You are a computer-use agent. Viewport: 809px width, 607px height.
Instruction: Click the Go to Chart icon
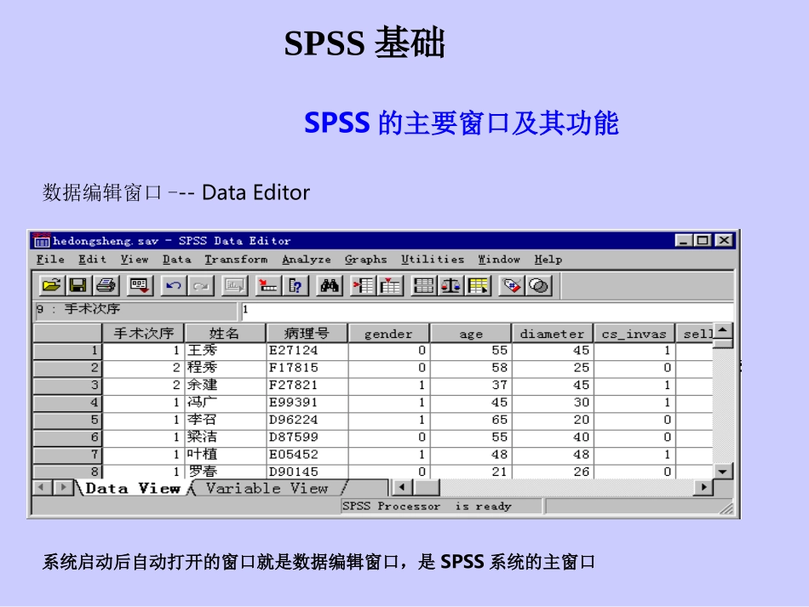coord(235,285)
